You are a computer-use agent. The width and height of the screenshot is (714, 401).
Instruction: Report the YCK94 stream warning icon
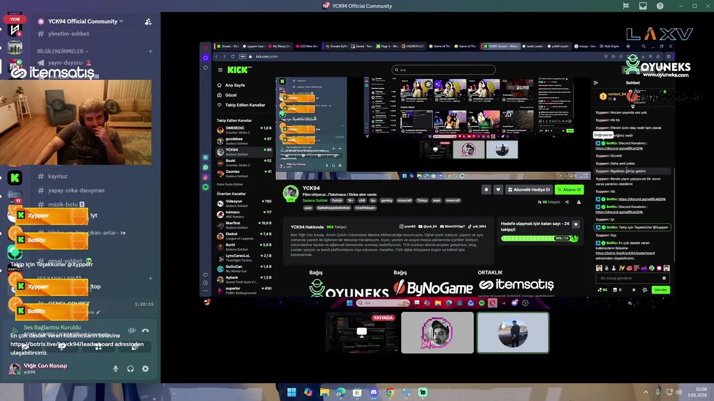pos(578,202)
